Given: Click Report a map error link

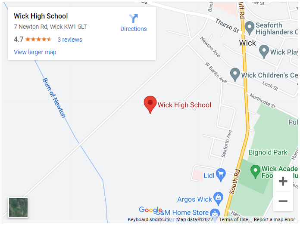Looking at the screenshot, I should [275, 220].
